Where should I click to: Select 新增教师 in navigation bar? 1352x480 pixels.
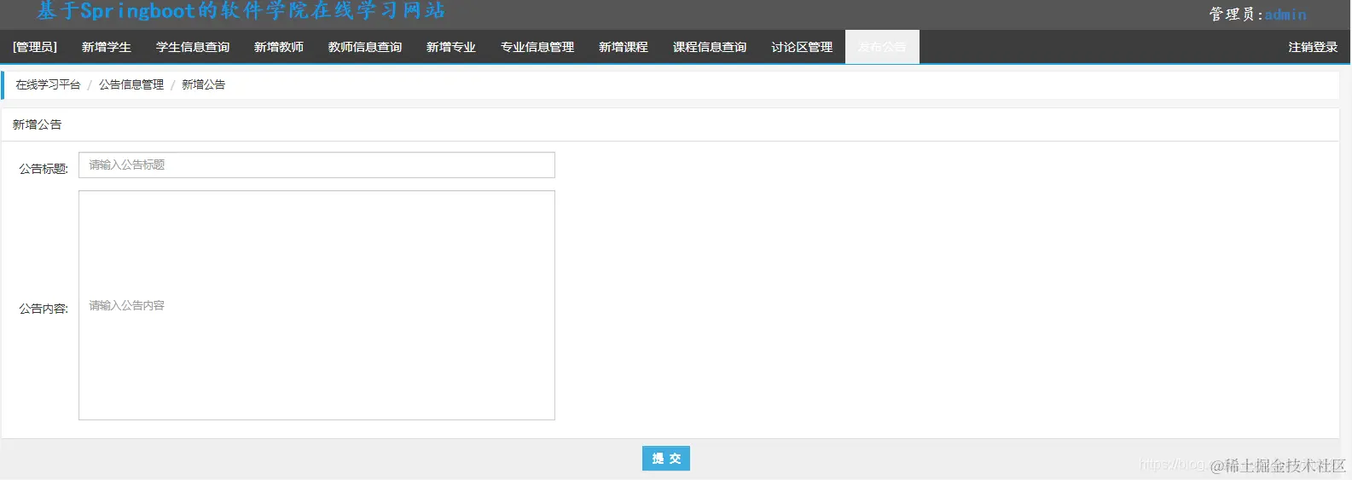point(279,47)
